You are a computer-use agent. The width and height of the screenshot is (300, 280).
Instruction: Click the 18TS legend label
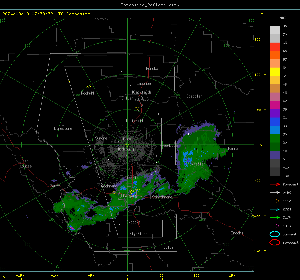(287, 226)
